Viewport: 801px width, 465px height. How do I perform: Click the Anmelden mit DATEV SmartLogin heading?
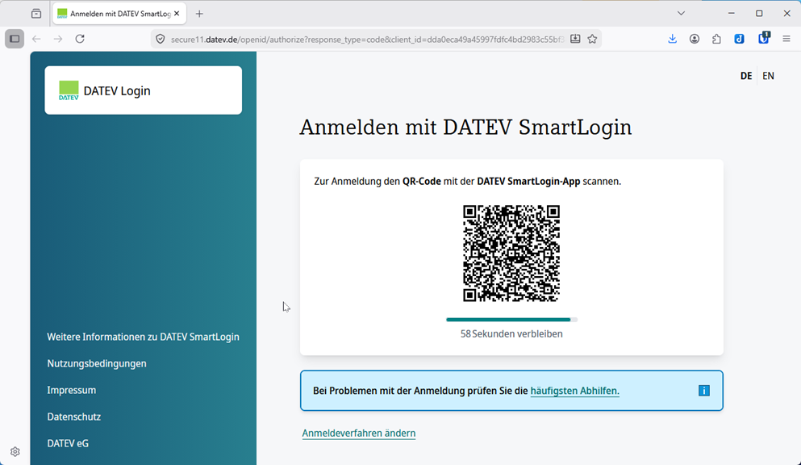[465, 128]
